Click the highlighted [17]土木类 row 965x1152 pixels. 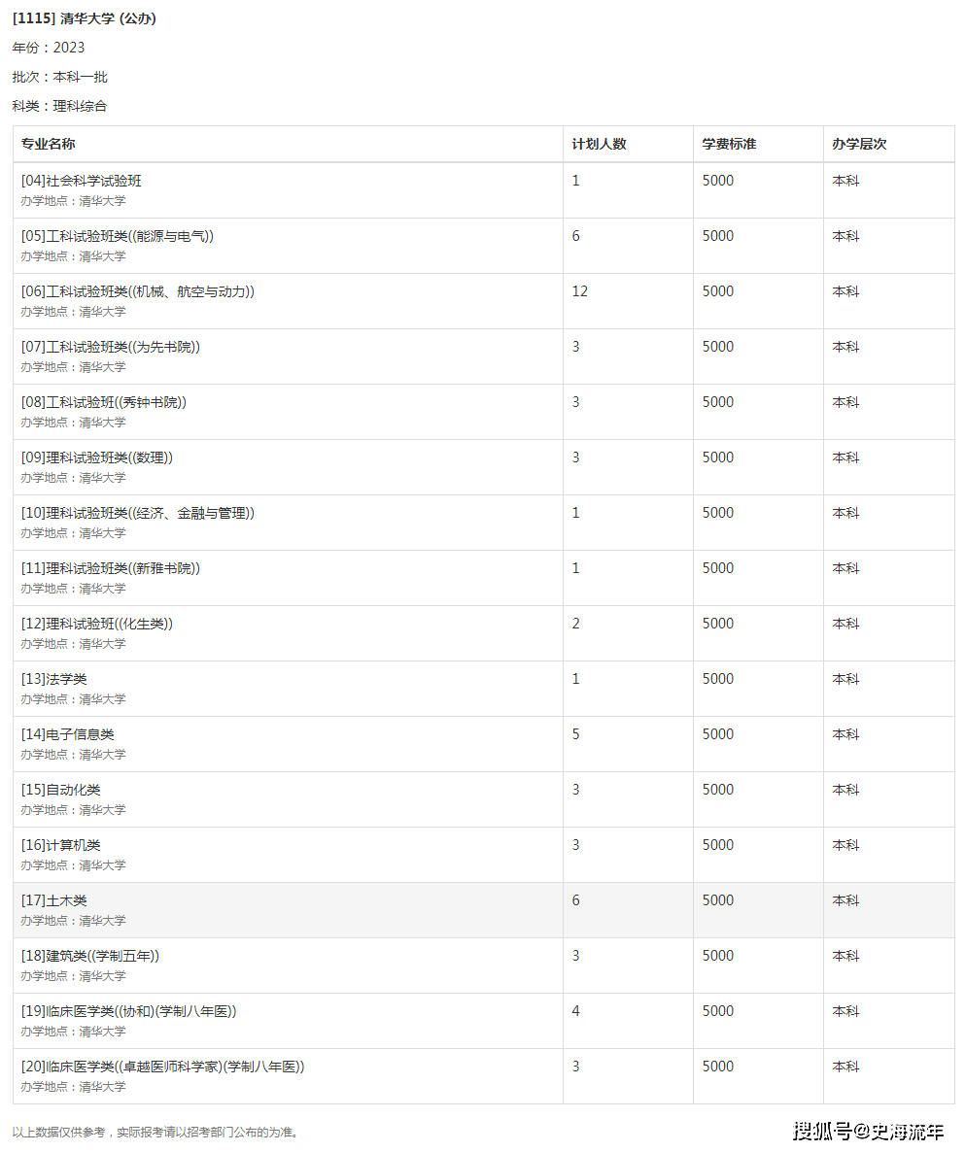pyautogui.click(x=483, y=910)
